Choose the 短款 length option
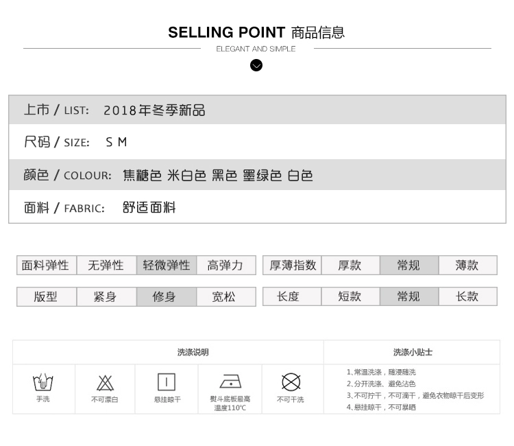 [350, 296]
